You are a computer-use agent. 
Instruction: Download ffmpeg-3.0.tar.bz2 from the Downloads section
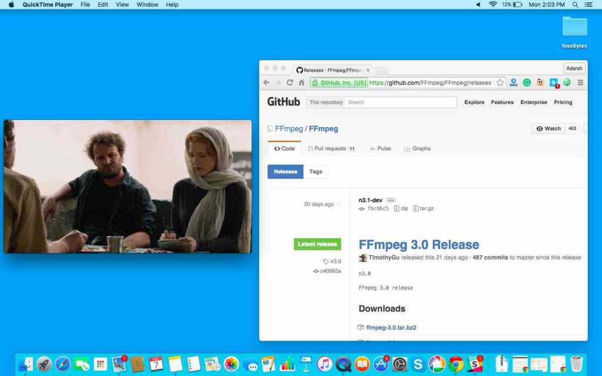391,327
